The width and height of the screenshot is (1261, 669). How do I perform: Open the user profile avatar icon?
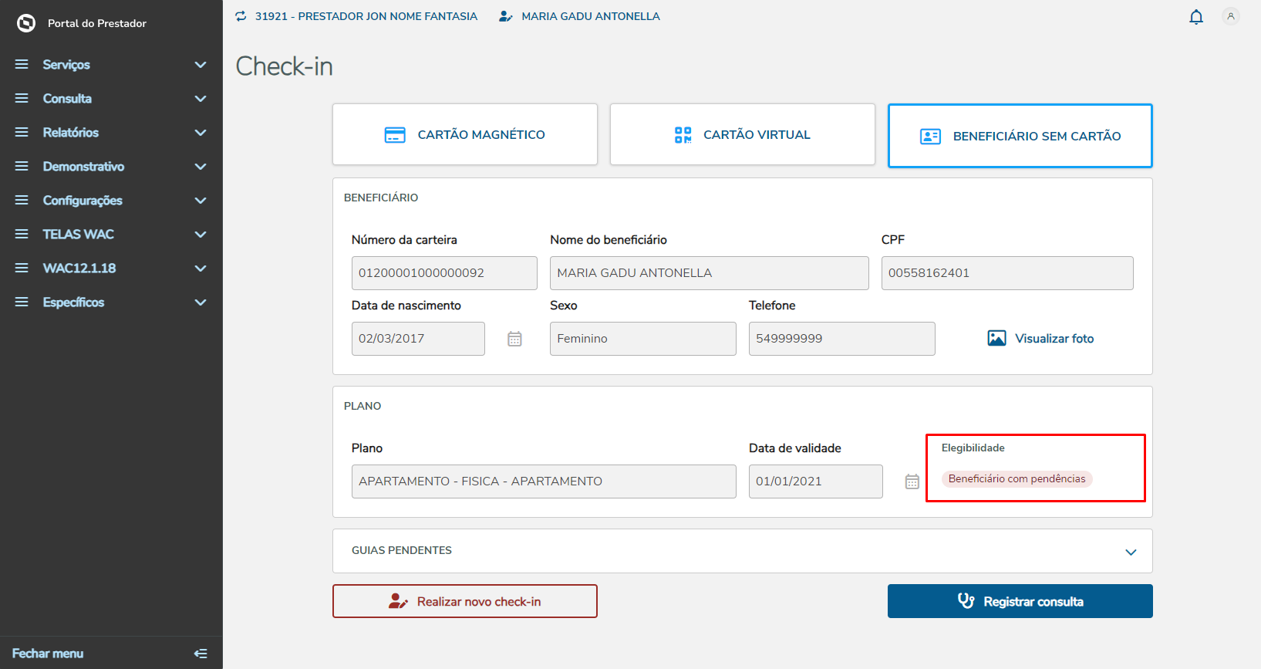1231,16
